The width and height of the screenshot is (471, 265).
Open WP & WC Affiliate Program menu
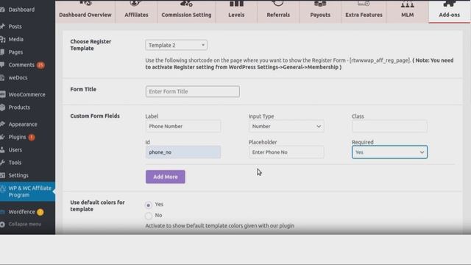[27, 191]
